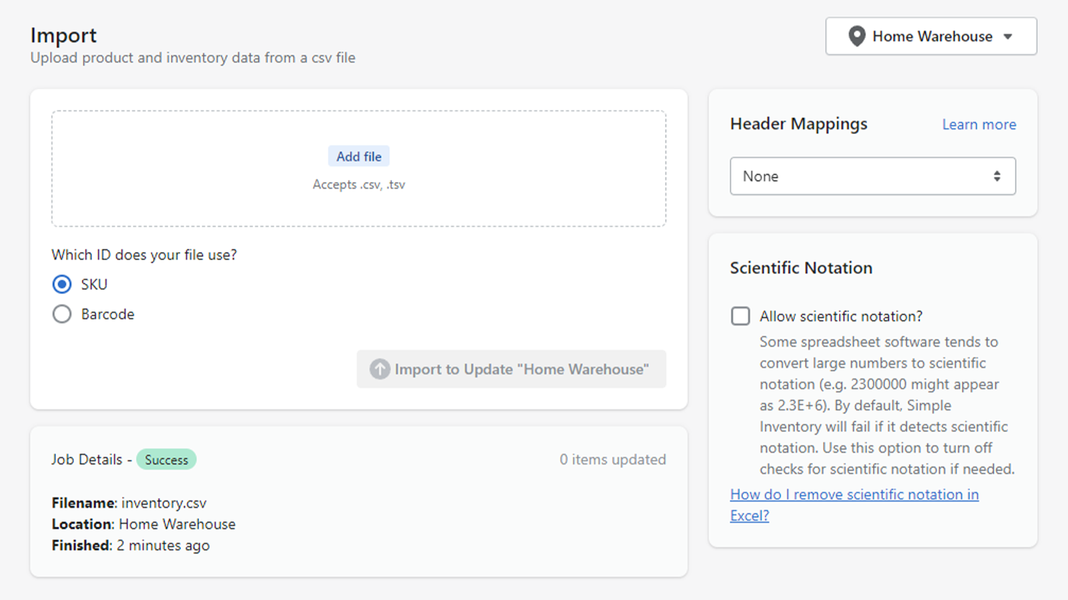Expand the Header Mappings None dropdown
Screen dimensions: 1068x600
[x=872, y=176]
